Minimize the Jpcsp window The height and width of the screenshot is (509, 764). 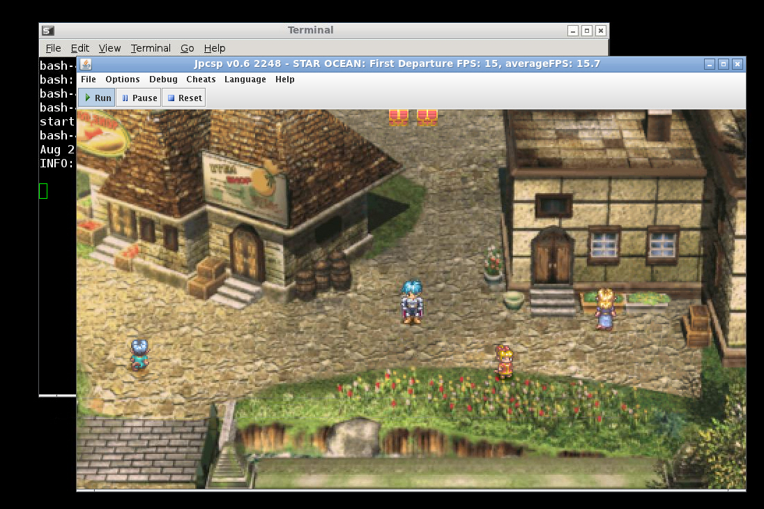point(710,64)
